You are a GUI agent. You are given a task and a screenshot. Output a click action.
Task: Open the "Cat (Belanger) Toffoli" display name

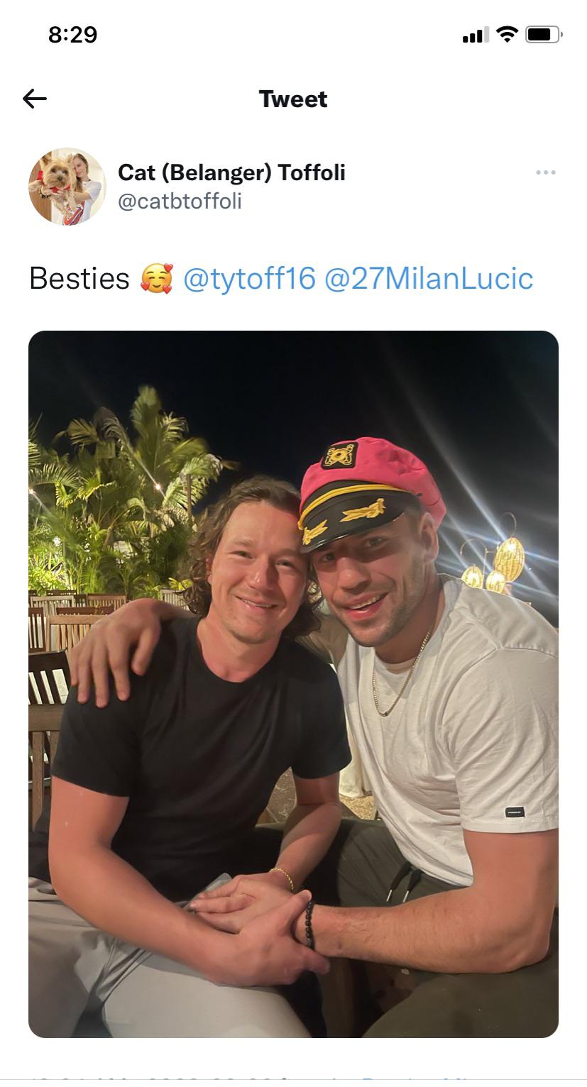coord(231,172)
